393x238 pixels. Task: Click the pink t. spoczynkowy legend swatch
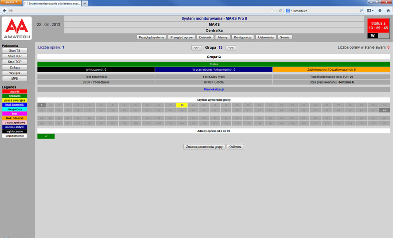pyautogui.click(x=15, y=123)
